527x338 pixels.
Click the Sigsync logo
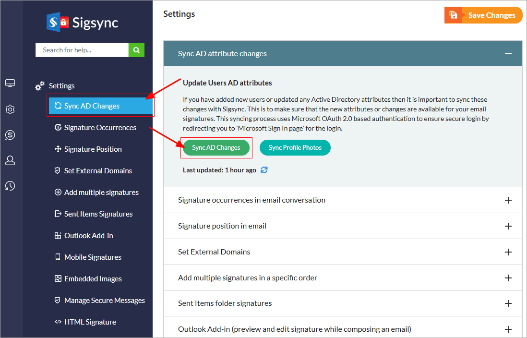coord(82,22)
